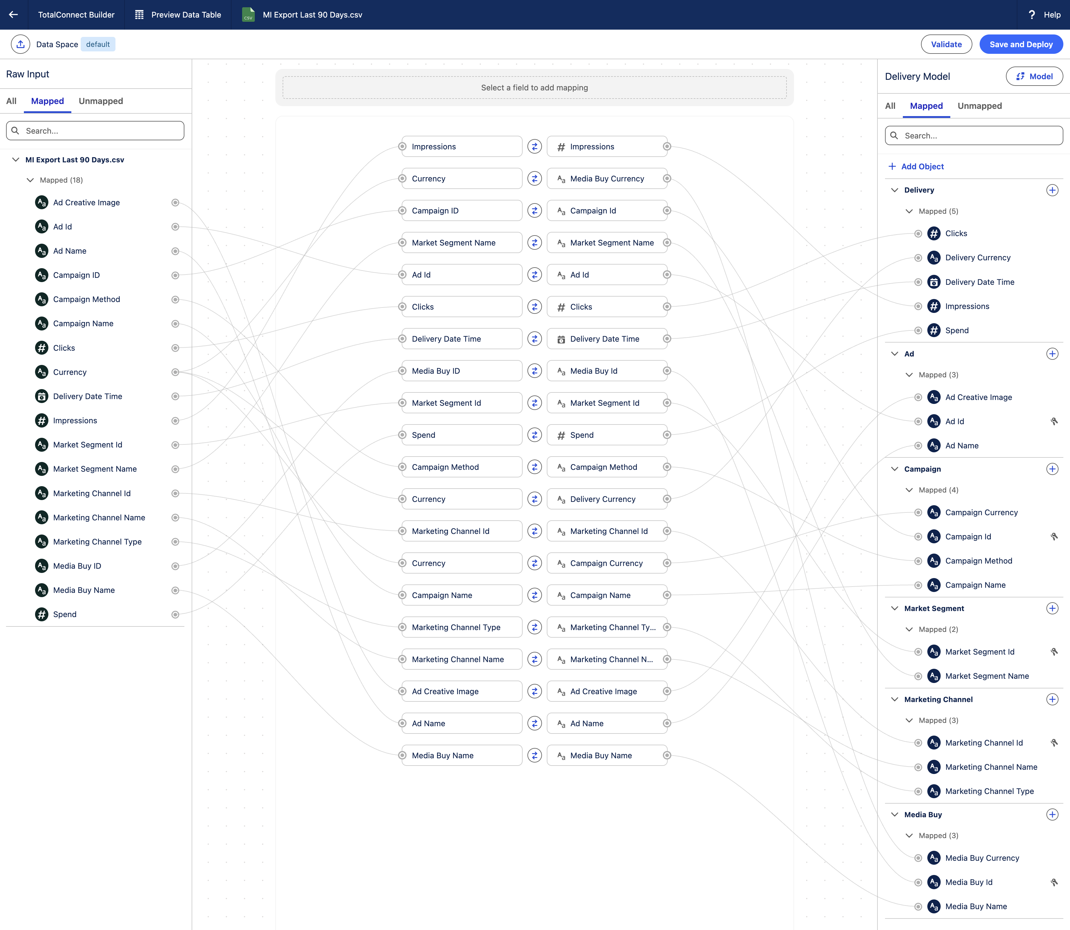Open Preview Data Table
The height and width of the screenshot is (930, 1070).
point(177,15)
